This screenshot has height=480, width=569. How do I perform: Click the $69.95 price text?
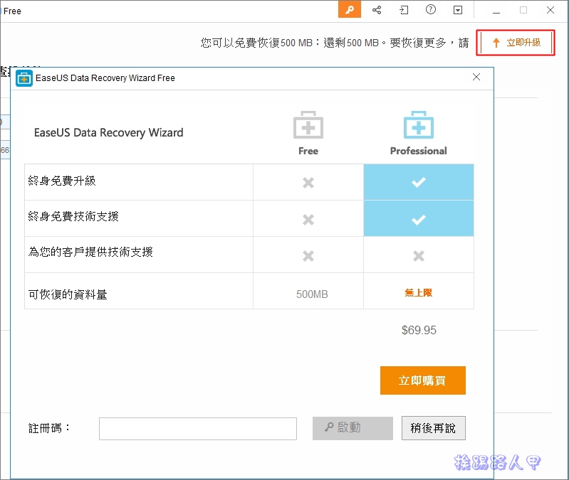coord(419,330)
